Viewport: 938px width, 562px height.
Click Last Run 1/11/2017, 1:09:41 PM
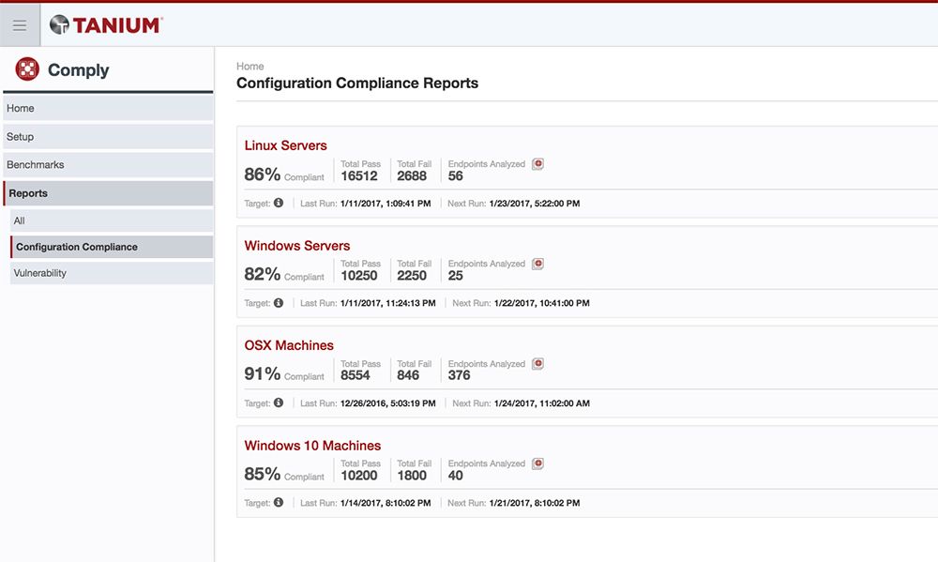pyautogui.click(x=386, y=204)
